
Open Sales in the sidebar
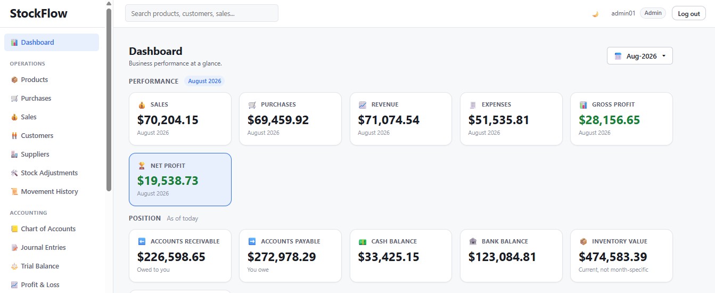(52, 117)
